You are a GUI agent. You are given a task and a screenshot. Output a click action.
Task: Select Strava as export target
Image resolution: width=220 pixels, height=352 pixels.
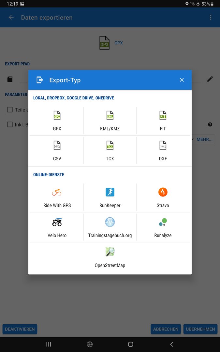pyautogui.click(x=163, y=198)
